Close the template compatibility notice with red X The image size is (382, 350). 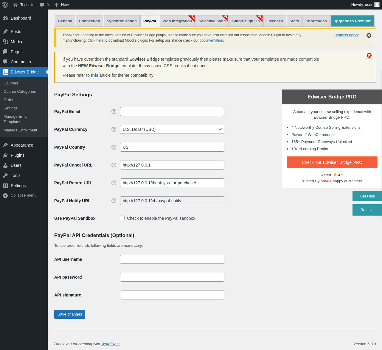tap(369, 55)
